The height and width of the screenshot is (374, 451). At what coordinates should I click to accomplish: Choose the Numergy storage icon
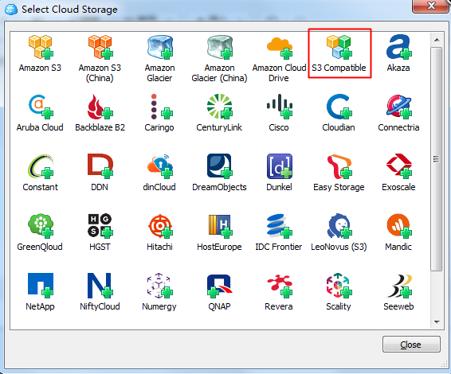coord(160,285)
